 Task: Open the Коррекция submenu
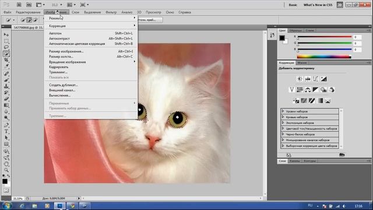[91, 26]
